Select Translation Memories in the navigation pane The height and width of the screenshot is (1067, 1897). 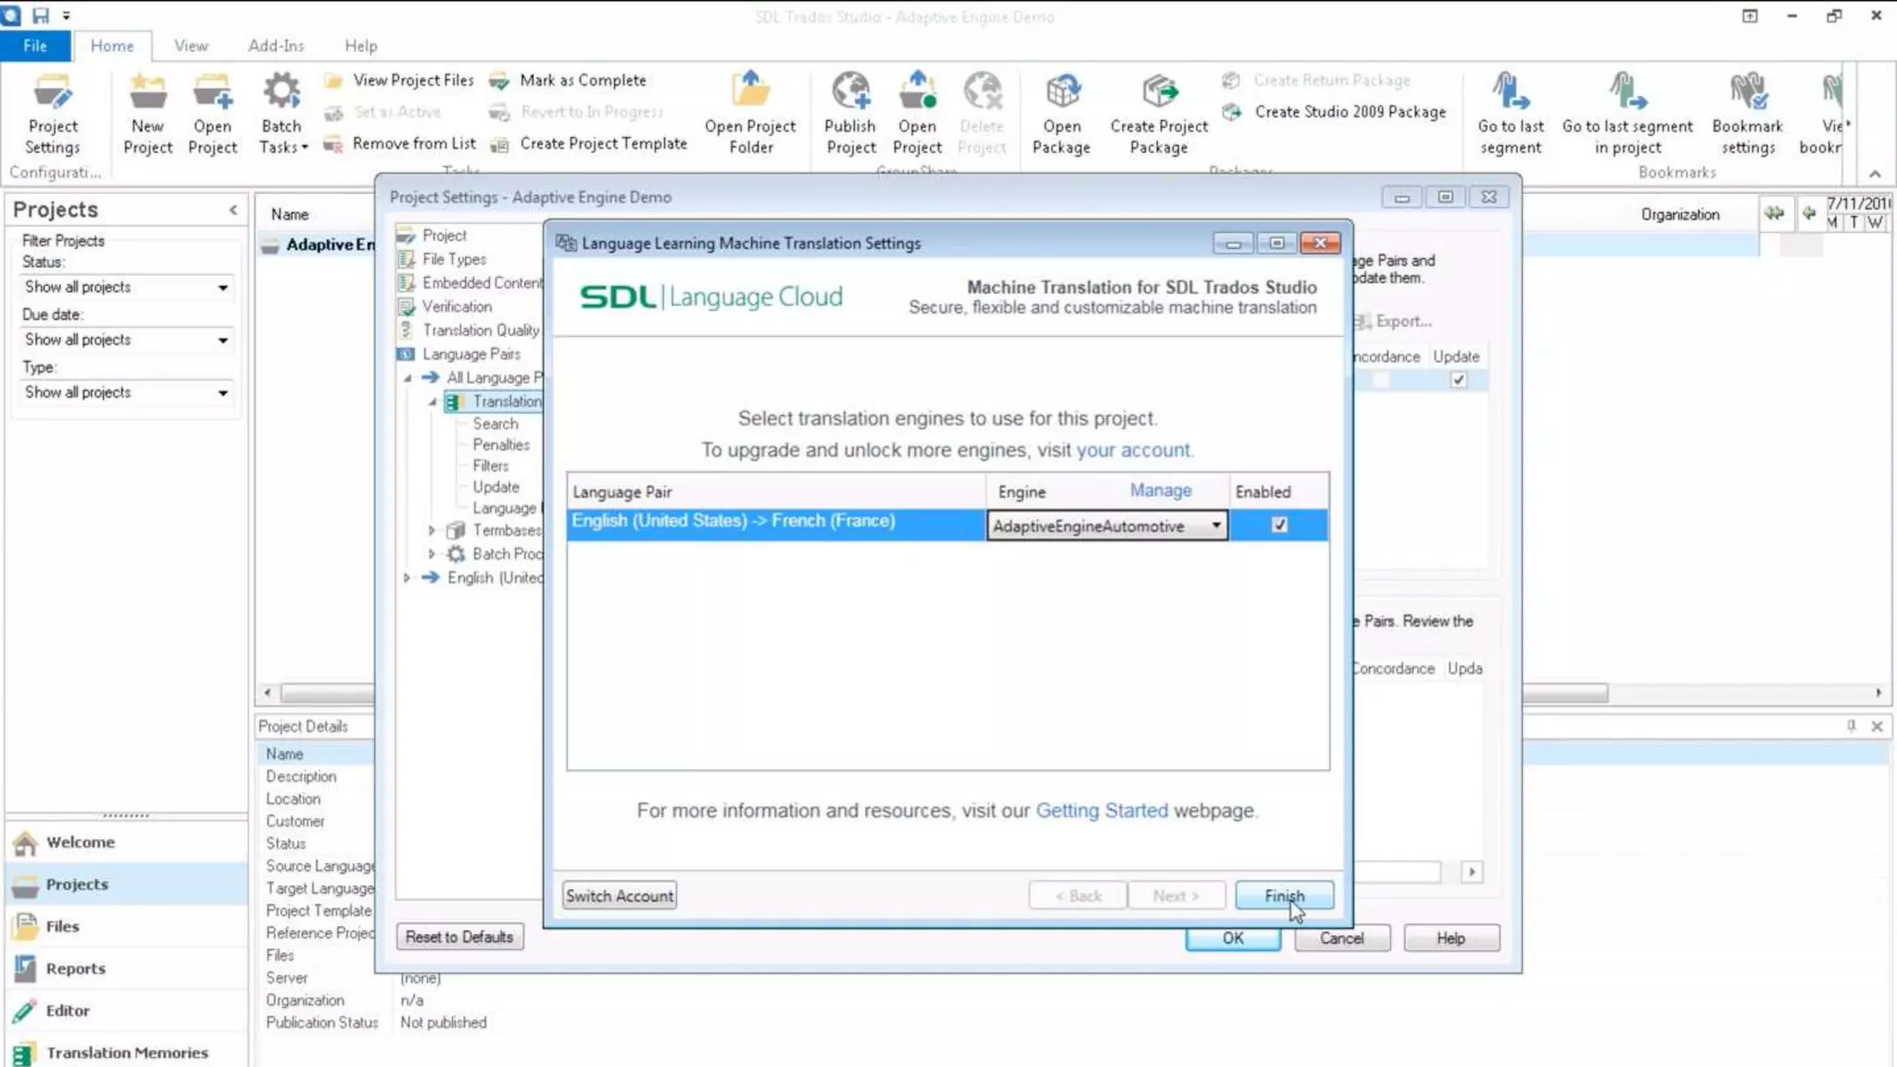[127, 1052]
